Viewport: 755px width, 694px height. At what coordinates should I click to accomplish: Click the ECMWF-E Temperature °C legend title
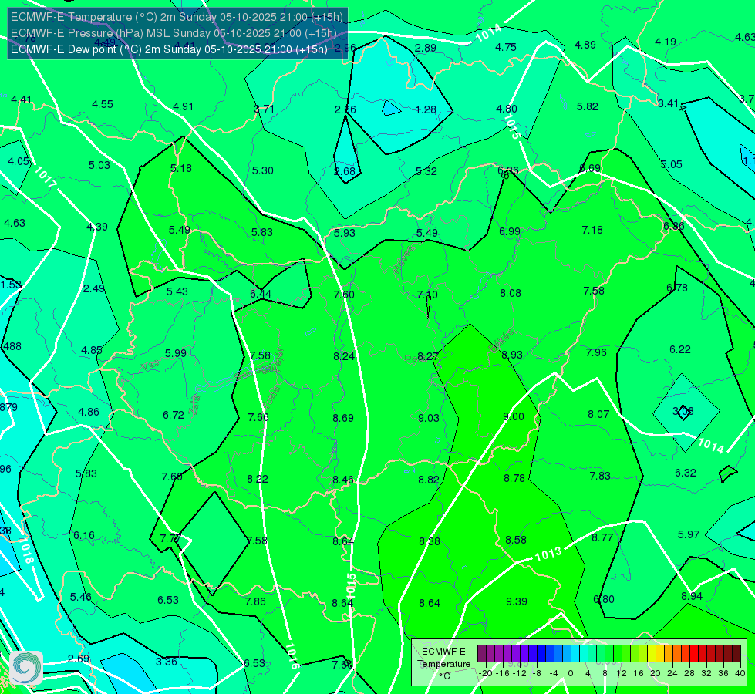443,664
